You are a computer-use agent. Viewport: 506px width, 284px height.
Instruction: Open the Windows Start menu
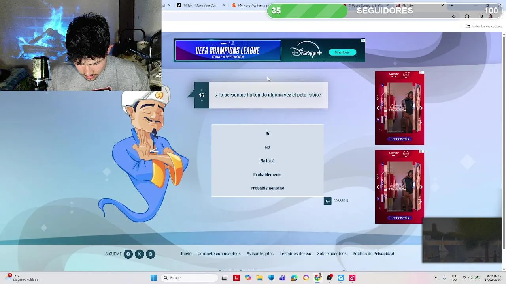(x=154, y=278)
